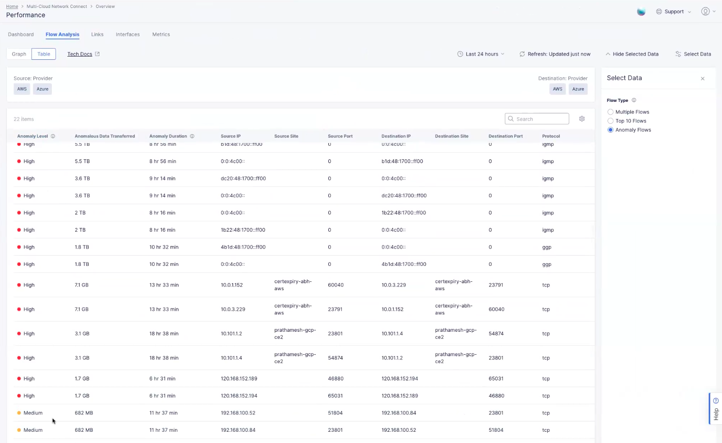
Task: Expand the Last 24 hours dropdown
Action: pos(481,54)
